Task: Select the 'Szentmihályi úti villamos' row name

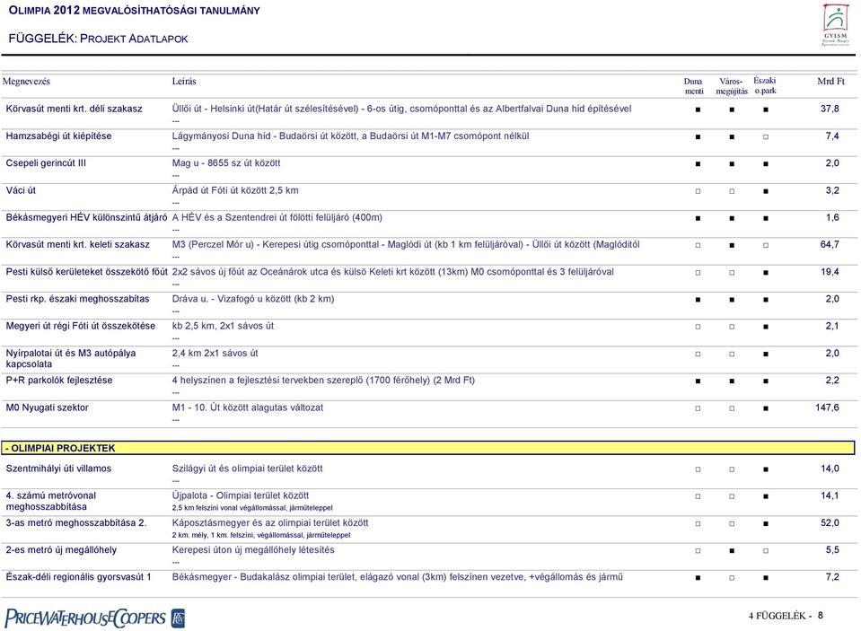Action: tap(58, 469)
